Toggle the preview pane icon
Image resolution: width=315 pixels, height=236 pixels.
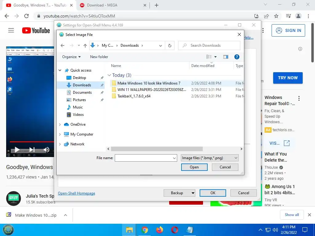click(225, 57)
